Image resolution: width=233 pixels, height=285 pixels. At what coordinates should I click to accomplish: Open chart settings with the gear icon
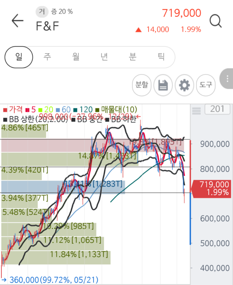(184, 85)
